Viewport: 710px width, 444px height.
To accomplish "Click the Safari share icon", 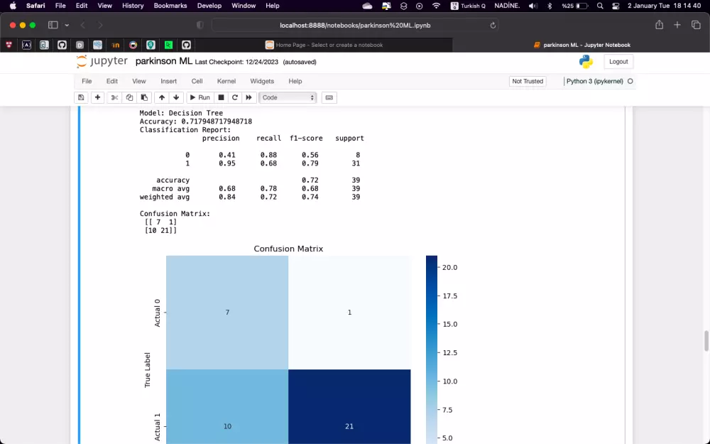I will 660,25.
